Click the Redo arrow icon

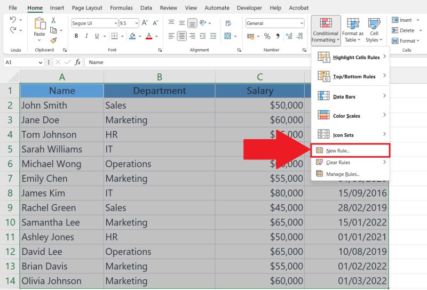click(13, 30)
